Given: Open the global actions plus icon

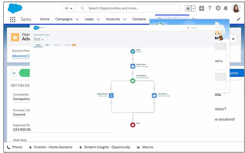Looking at the screenshot, I should [x=202, y=8].
